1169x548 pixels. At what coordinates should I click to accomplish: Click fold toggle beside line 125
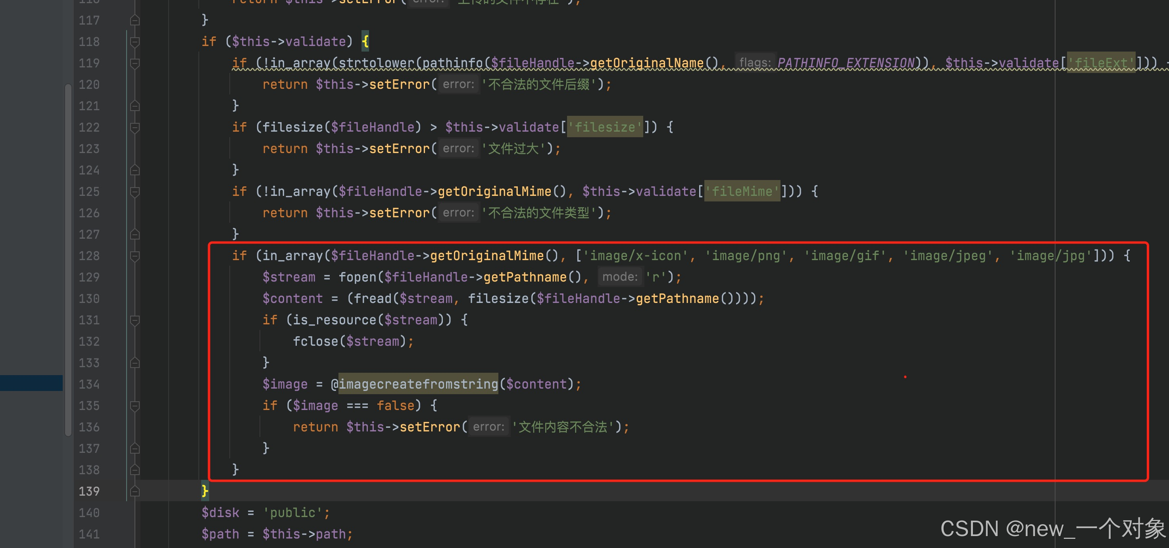point(135,192)
